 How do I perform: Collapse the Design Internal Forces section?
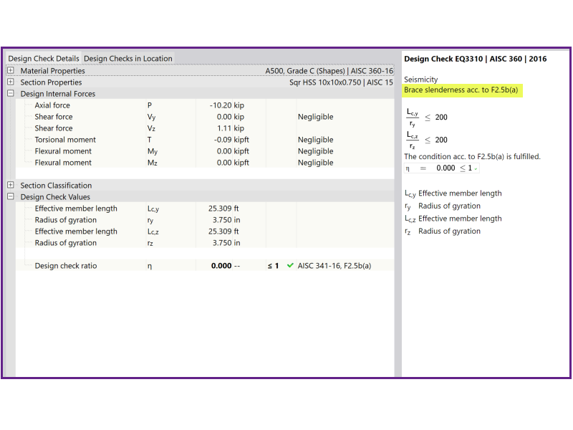coord(10,94)
